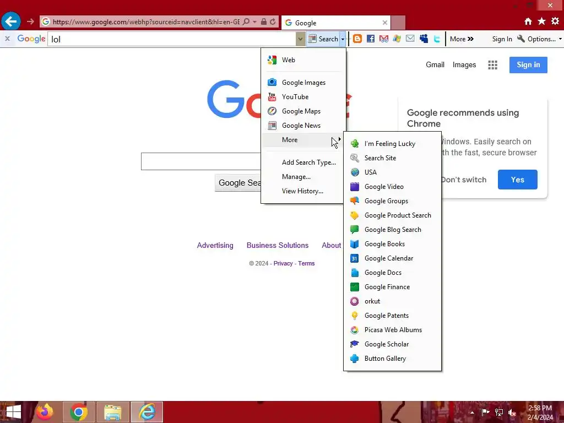
Task: Open the Images link on page
Action: point(464,65)
